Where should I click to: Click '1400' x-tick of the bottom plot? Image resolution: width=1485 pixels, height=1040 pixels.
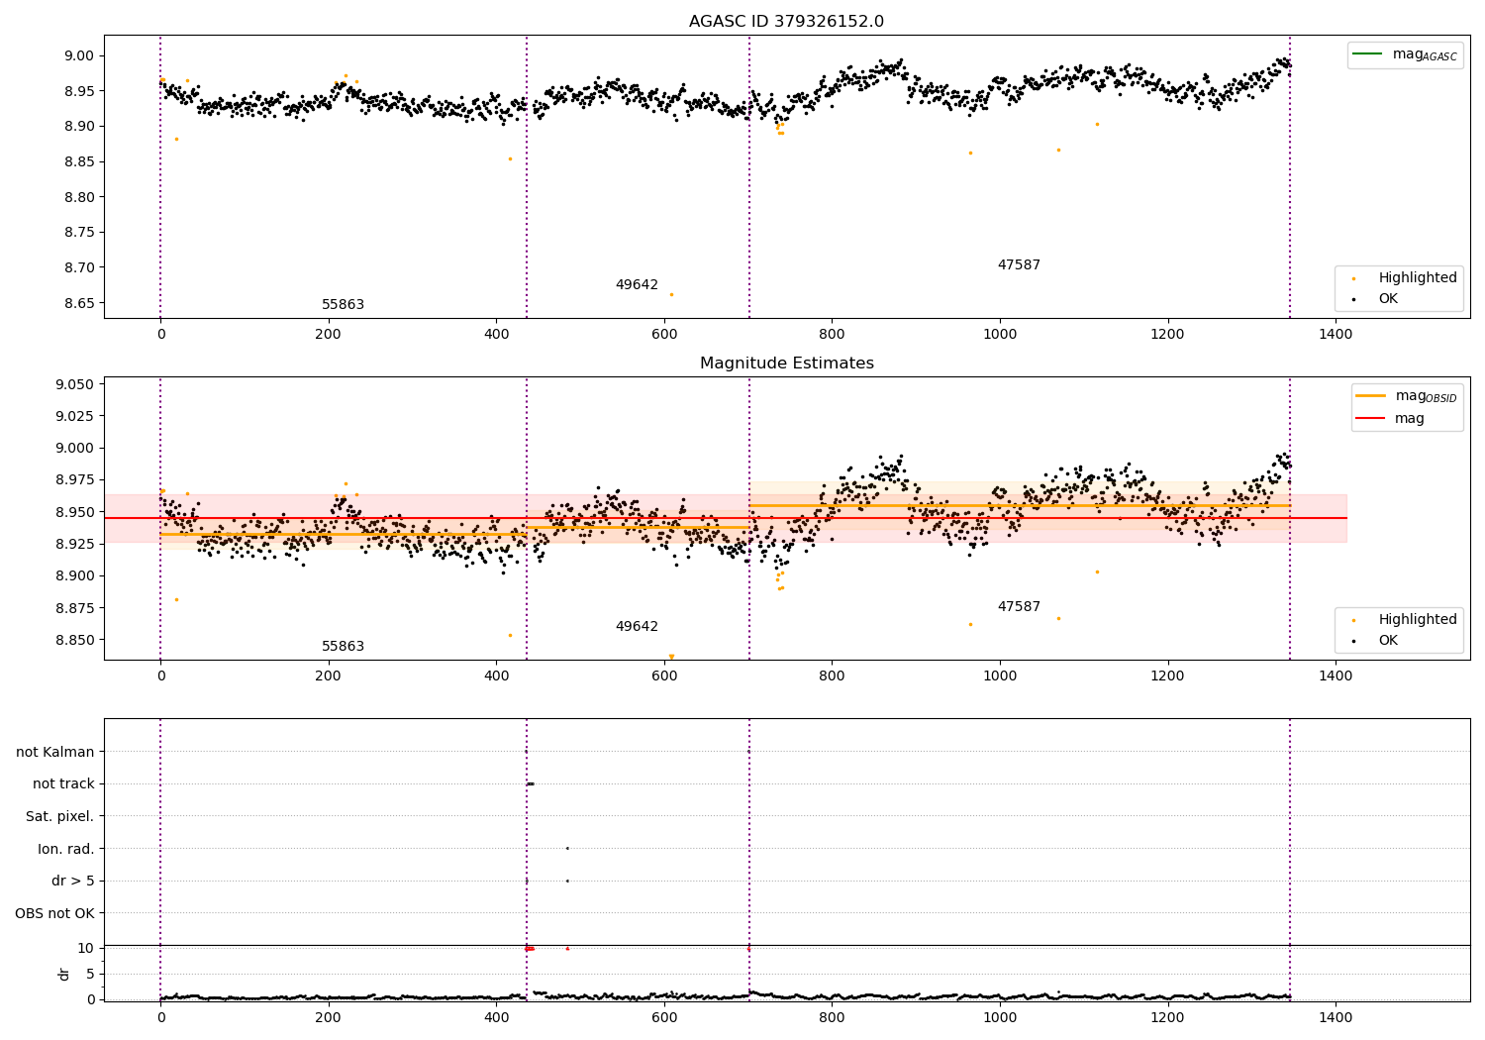(x=1336, y=1017)
